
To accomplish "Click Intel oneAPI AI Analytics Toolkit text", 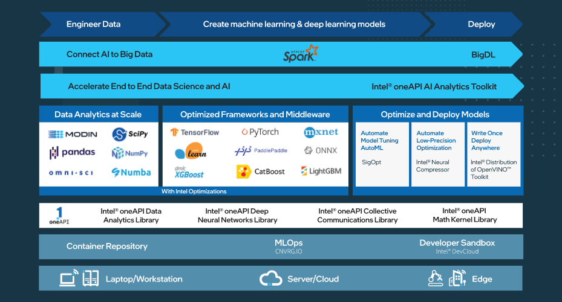I will pyautogui.click(x=434, y=86).
